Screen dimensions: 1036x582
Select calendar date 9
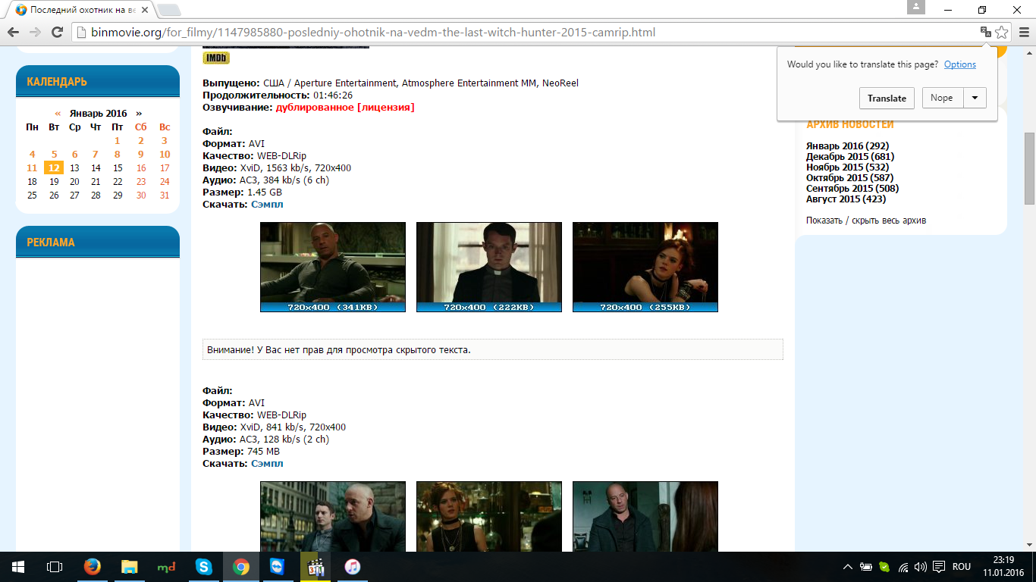click(140, 154)
